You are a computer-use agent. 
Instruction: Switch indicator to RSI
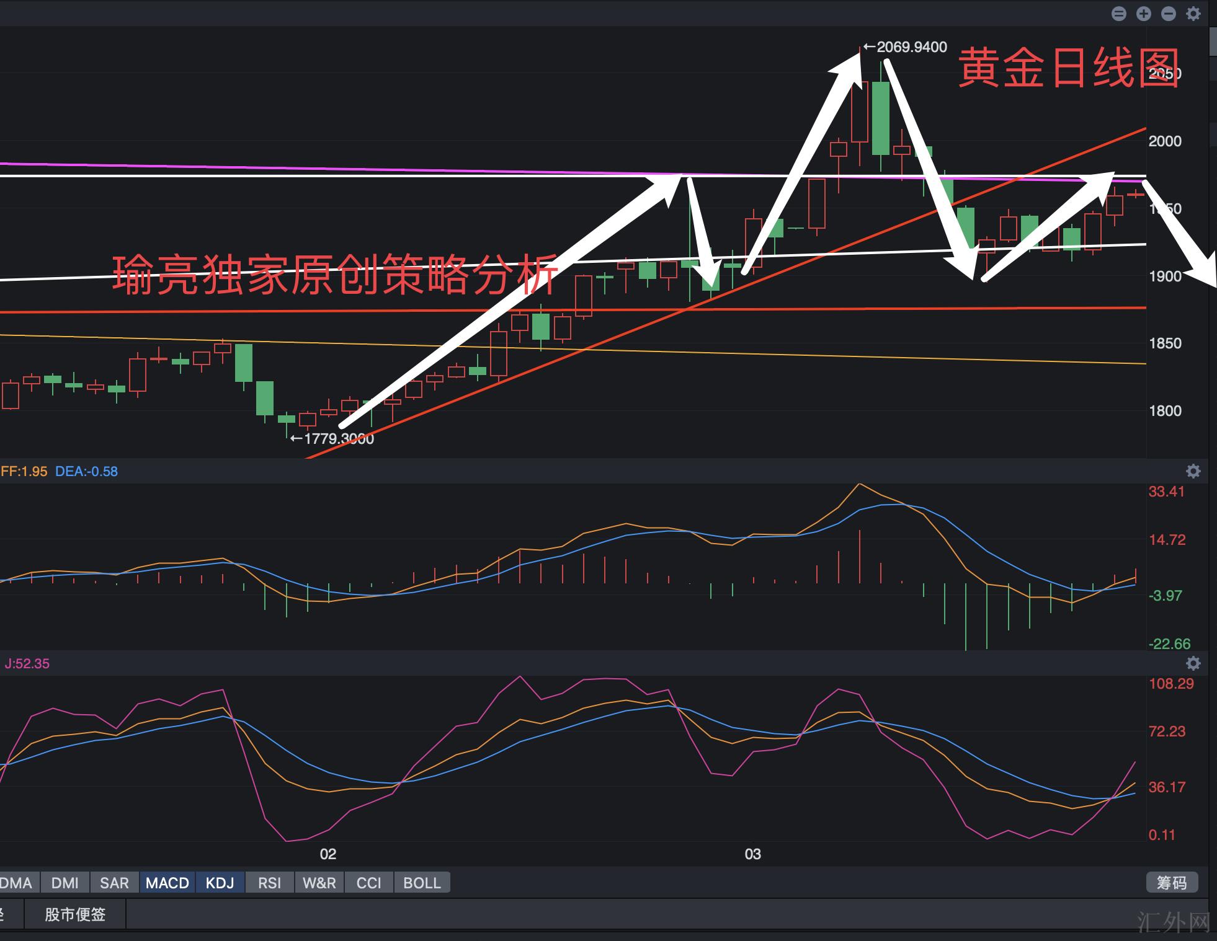pyautogui.click(x=269, y=883)
